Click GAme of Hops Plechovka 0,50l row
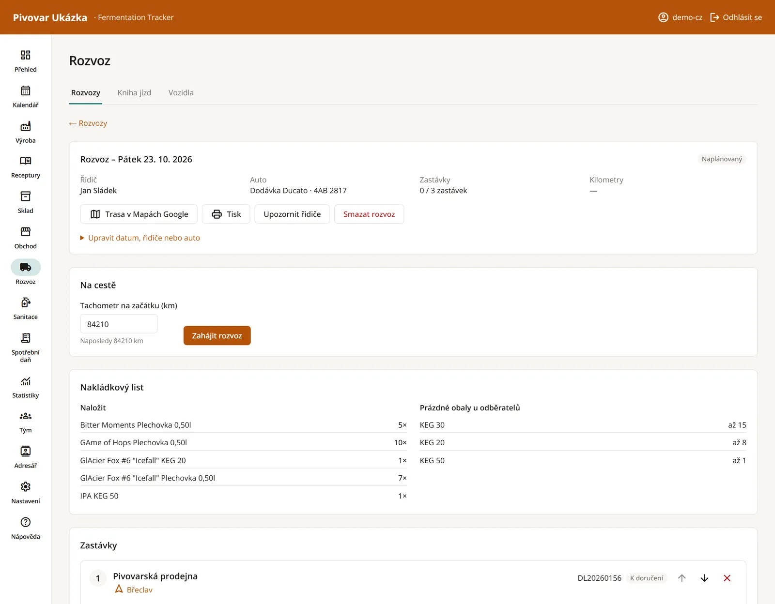775x604 pixels. [244, 442]
